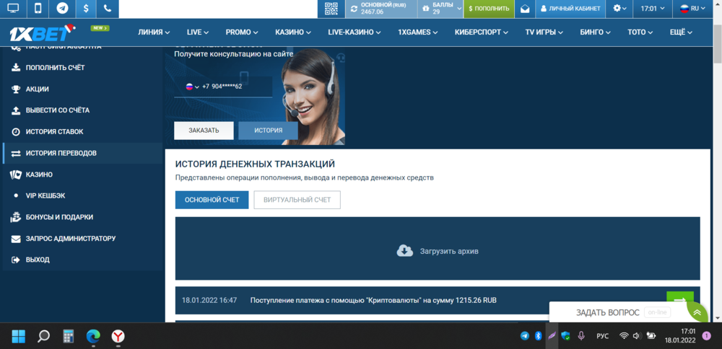Image resolution: width=722 pixels, height=349 pixels.
Task: Open the Баллы 29 bonus points dropdown
Action: [x=440, y=8]
